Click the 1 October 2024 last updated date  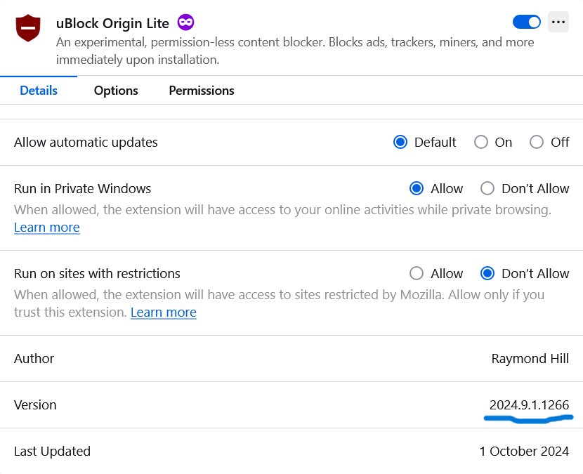pyautogui.click(x=524, y=451)
